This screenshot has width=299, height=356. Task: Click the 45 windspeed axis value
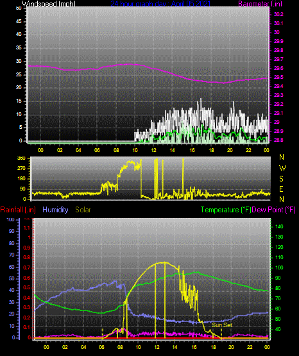click(19, 21)
